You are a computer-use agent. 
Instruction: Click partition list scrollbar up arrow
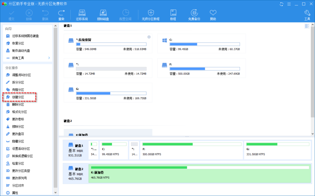(313, 25)
